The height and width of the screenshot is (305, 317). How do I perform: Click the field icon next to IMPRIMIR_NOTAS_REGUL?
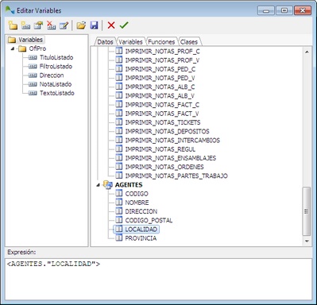point(119,149)
